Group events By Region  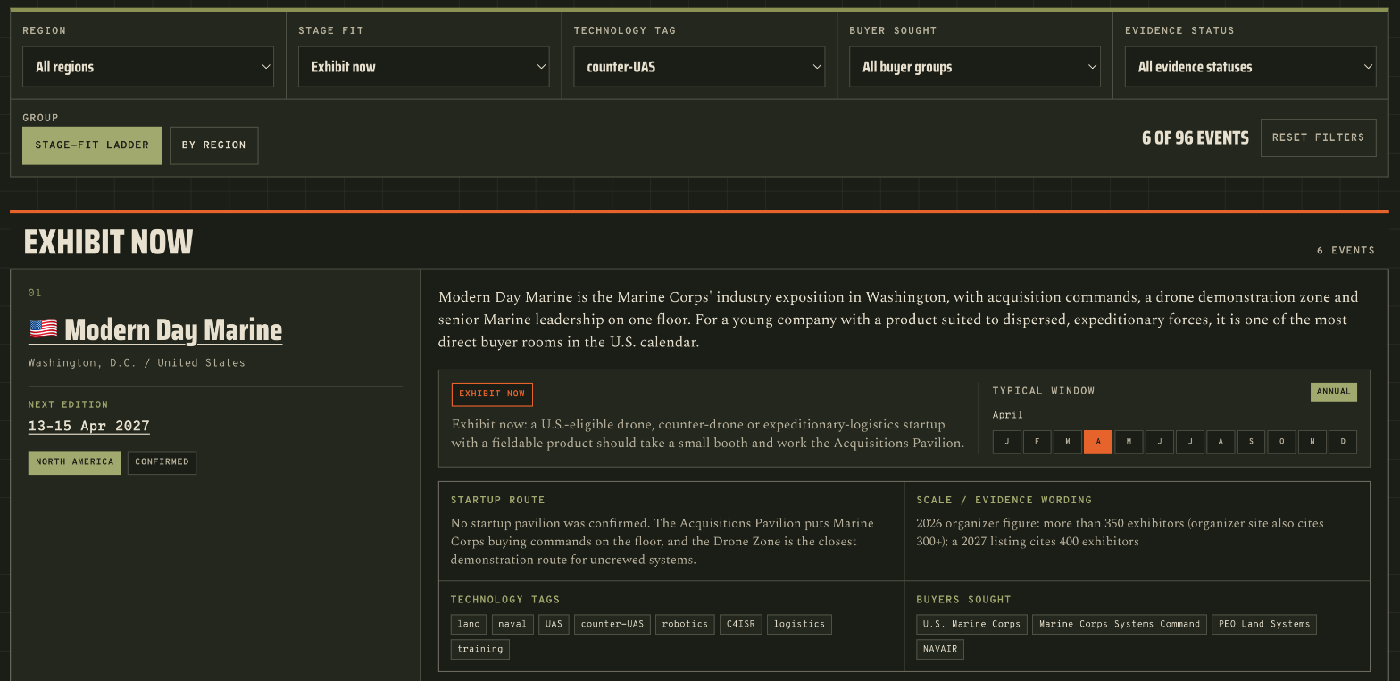point(214,145)
